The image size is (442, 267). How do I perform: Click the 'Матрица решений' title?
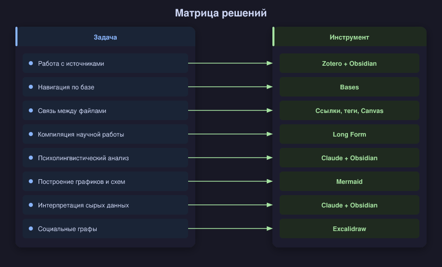[x=220, y=13]
